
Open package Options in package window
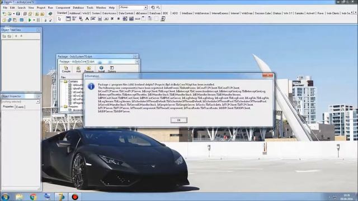112,69
